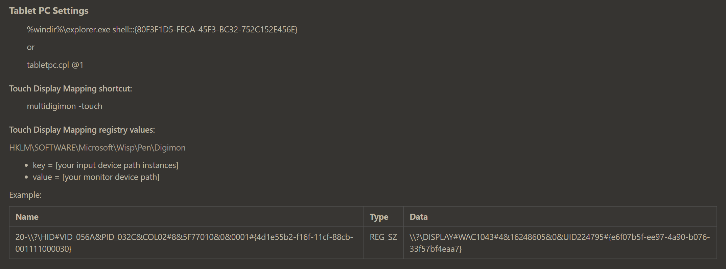Click the shell GUID starting 80F3F1D5
Viewport: 726px width, 269px height.
216,30
